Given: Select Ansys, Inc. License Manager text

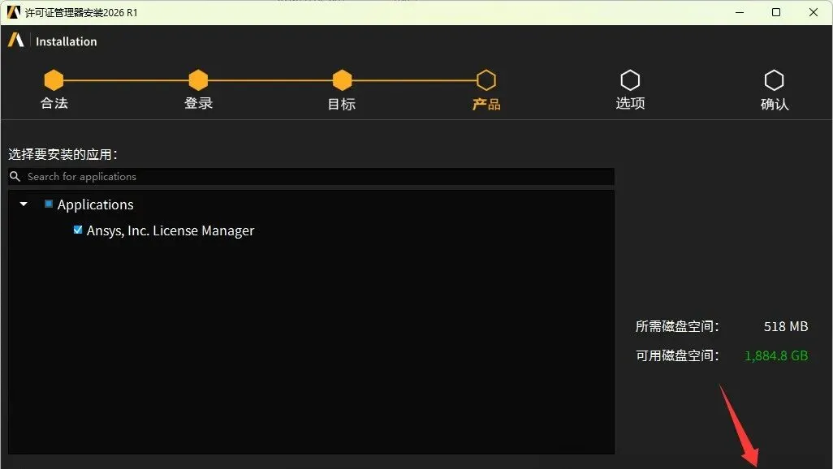Looking at the screenshot, I should tap(170, 230).
